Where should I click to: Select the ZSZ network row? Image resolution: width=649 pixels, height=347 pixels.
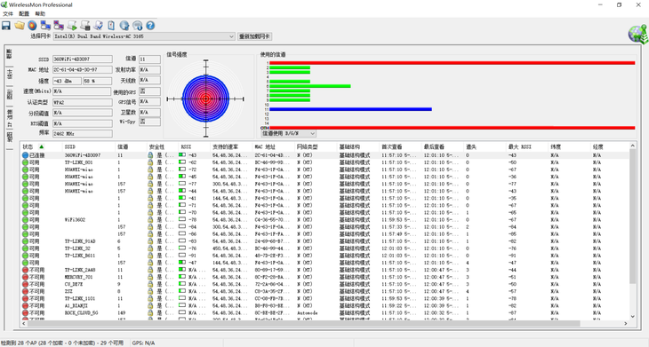324,291
